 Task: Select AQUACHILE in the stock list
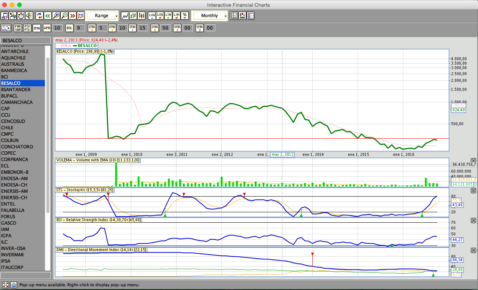coord(23,58)
